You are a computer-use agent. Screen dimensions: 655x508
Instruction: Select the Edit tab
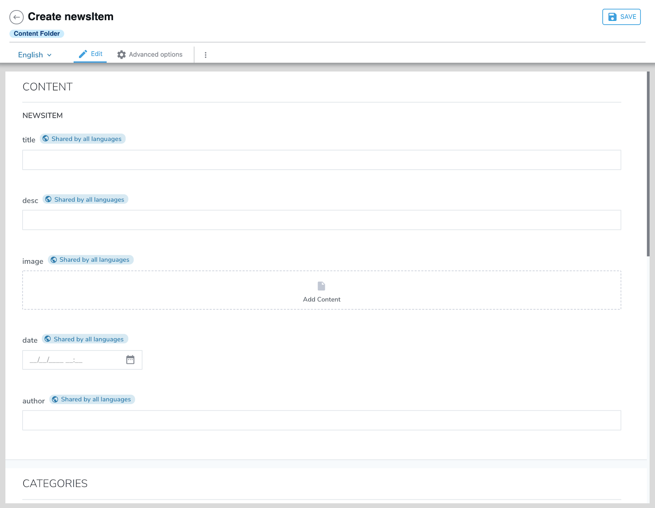pyautogui.click(x=90, y=54)
